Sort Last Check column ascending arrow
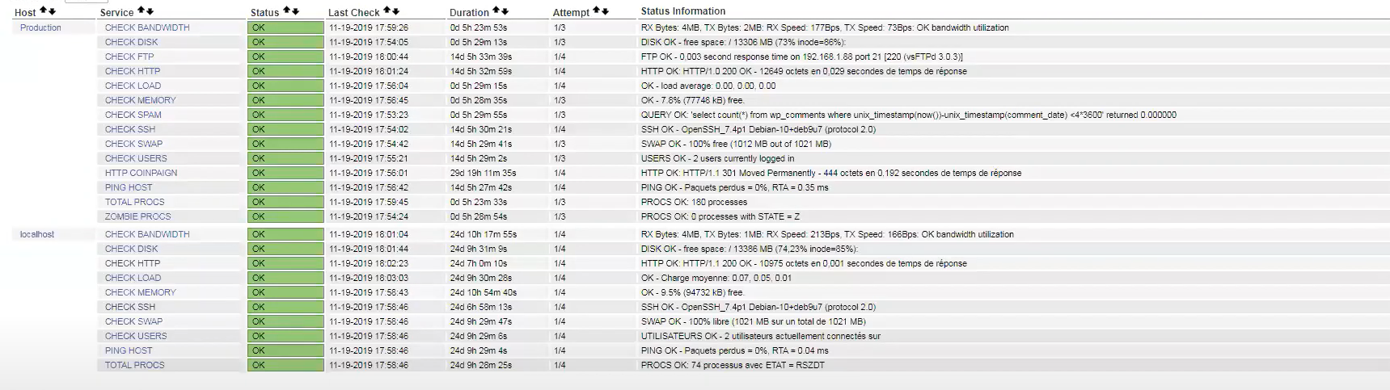Screen dimensions: 1390x390 point(387,11)
